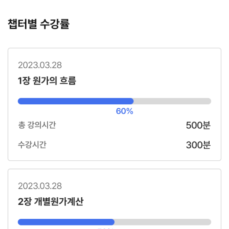Click the blue filled part of 1장 progress bar
The image size is (229, 229).
pyautogui.click(x=76, y=101)
